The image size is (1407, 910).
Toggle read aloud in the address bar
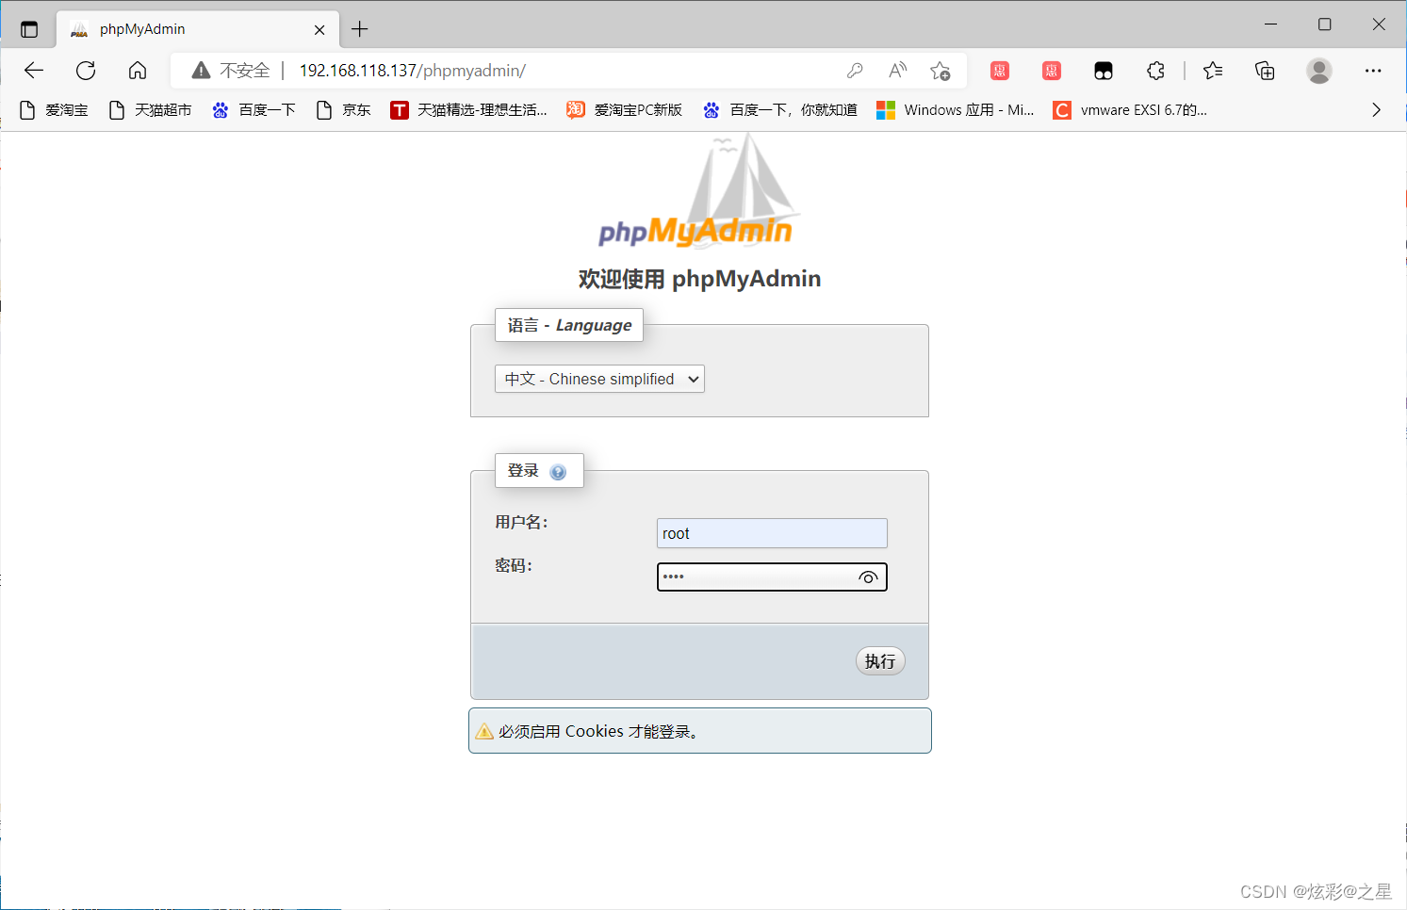pyautogui.click(x=896, y=70)
